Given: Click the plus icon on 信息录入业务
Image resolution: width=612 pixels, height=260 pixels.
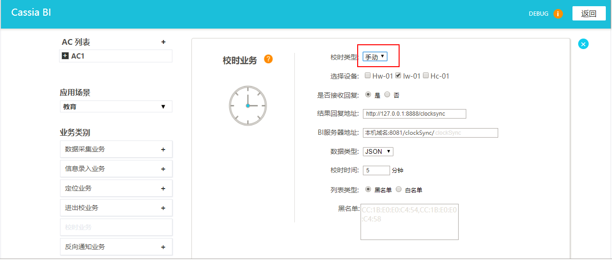Looking at the screenshot, I should click(163, 169).
